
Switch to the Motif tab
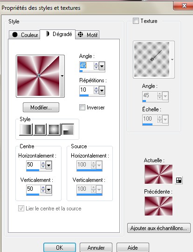pyautogui.click(x=87, y=35)
